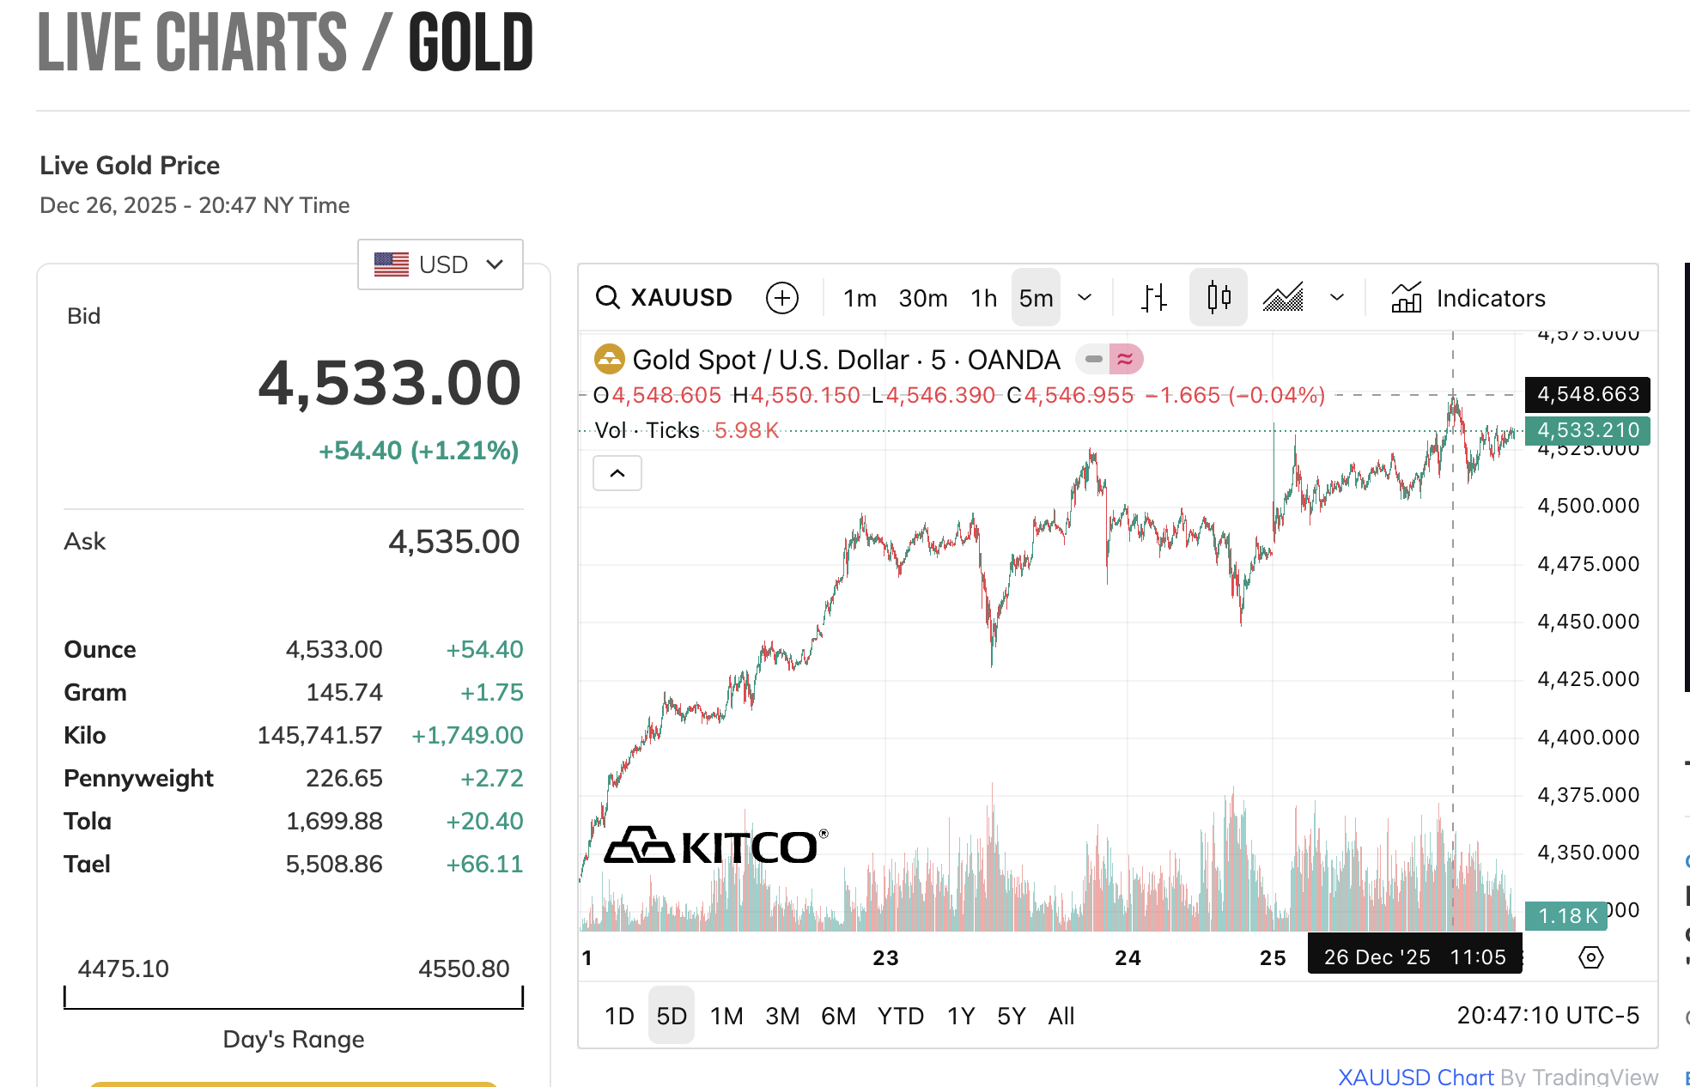Viewport: 1690px width, 1087px height.
Task: Add a comparison symbol with the plus icon
Action: [781, 298]
